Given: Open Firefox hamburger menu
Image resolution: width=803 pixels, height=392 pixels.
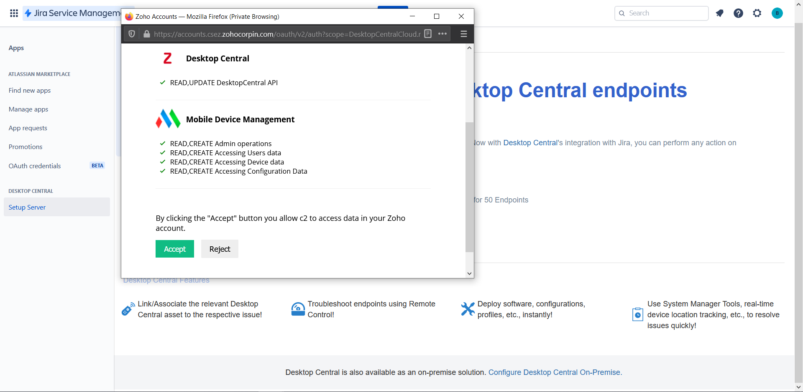Looking at the screenshot, I should (x=463, y=34).
